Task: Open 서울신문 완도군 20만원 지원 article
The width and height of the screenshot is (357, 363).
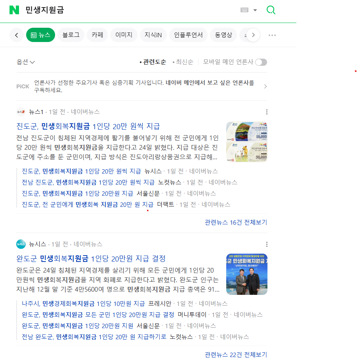Action: click(x=78, y=326)
